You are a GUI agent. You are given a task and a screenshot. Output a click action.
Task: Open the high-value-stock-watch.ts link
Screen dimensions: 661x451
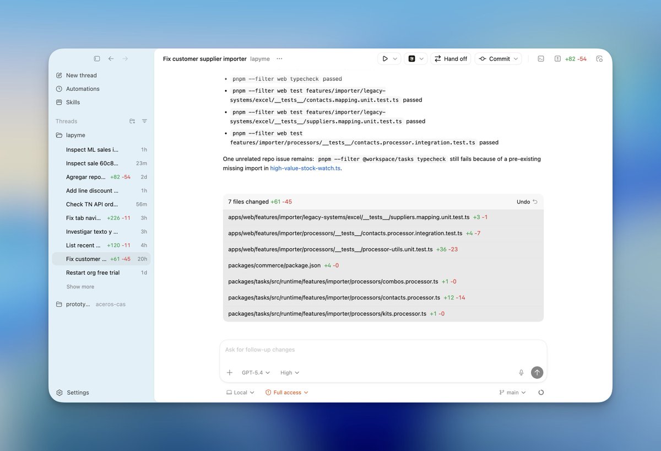pos(305,168)
